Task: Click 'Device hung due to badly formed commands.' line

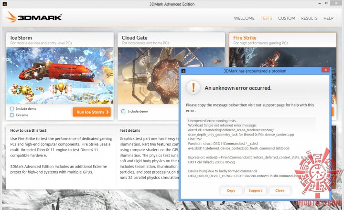Action: [223, 171]
